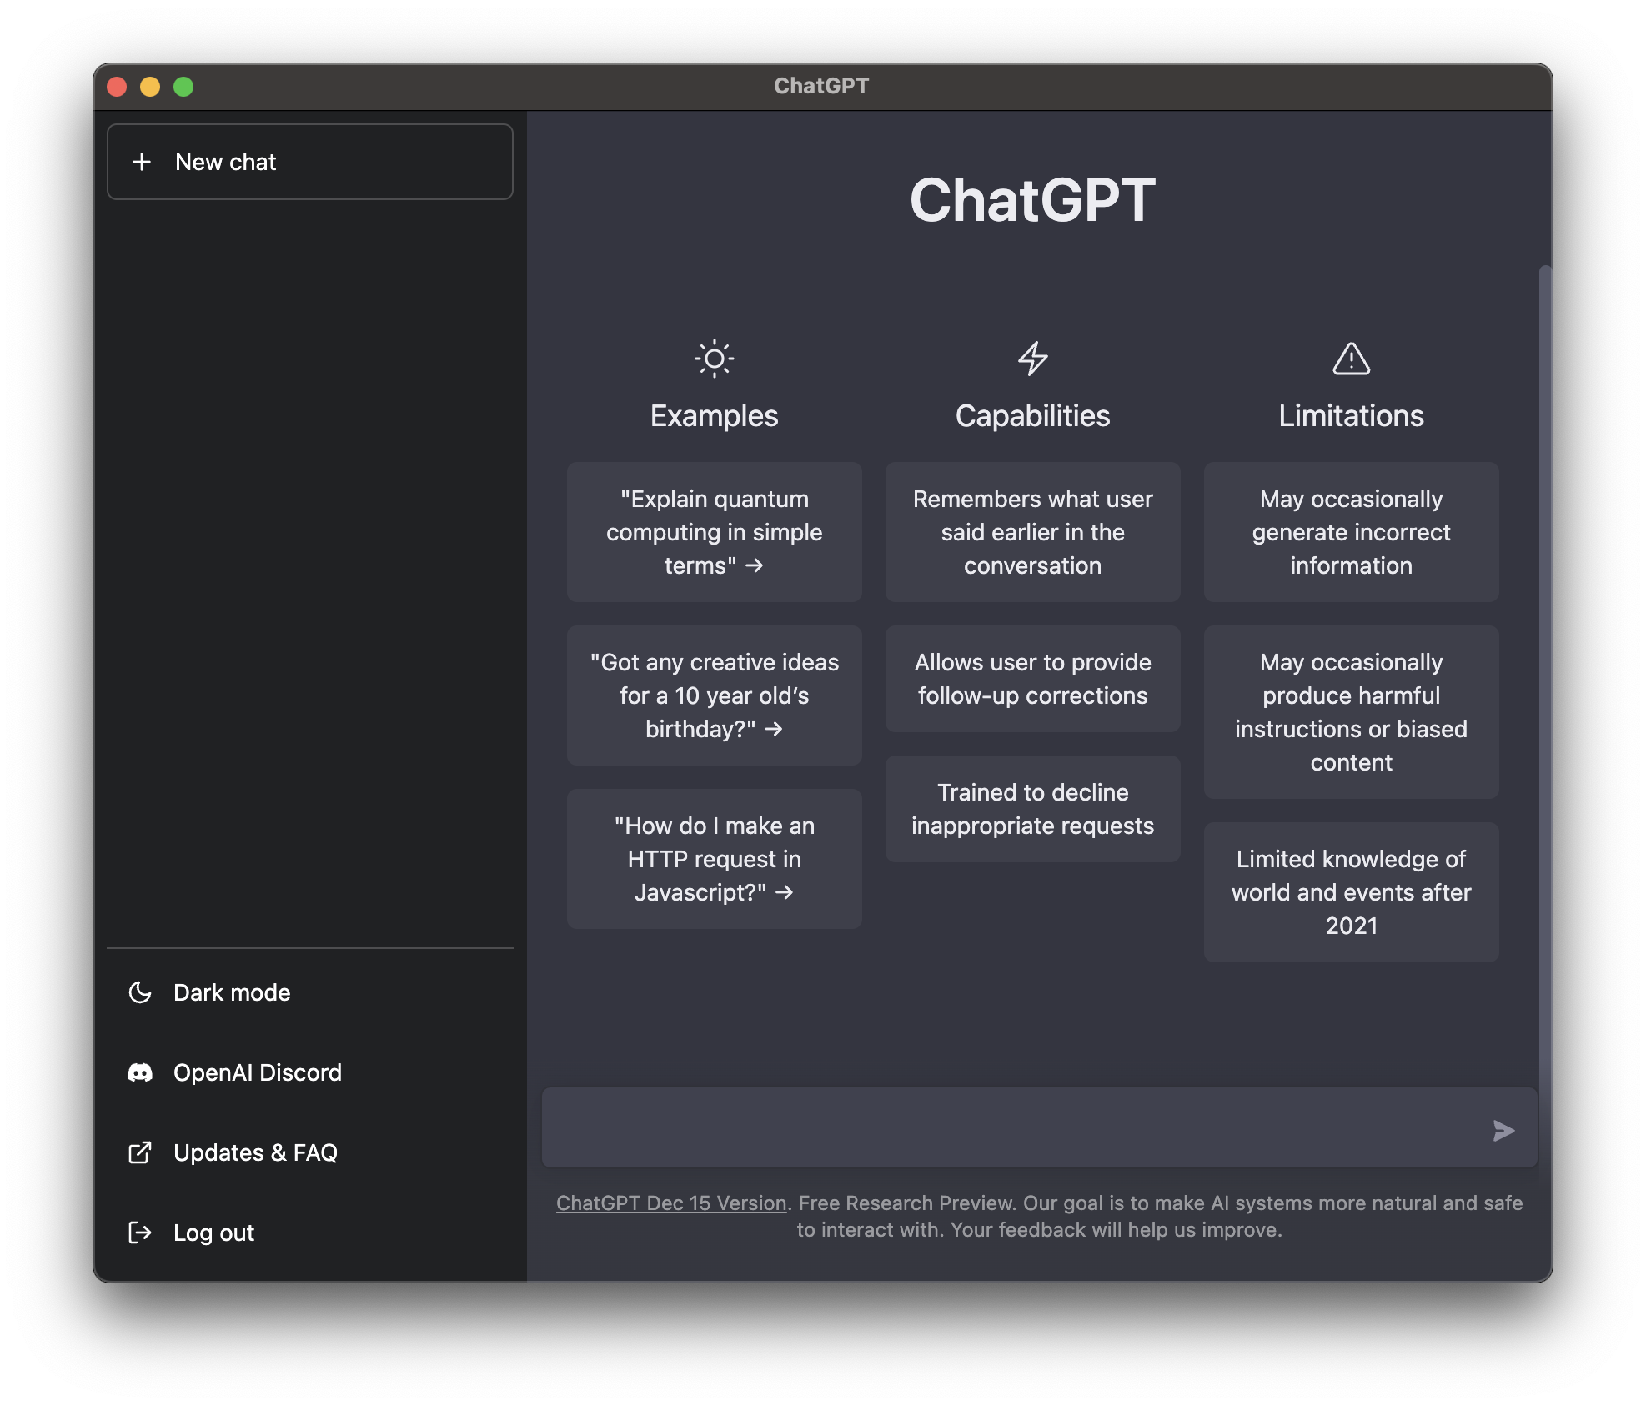Click the Capabilities lightning bolt icon

click(1032, 358)
